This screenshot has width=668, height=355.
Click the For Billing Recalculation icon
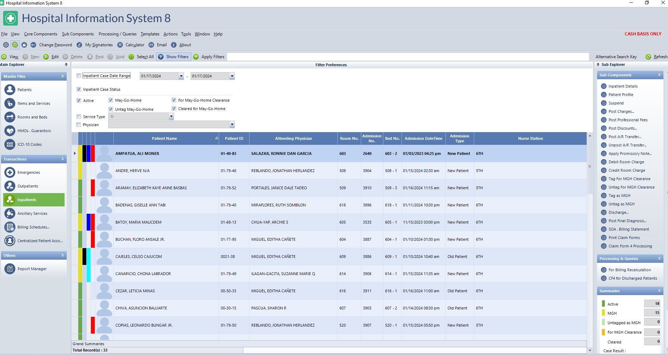coord(604,270)
